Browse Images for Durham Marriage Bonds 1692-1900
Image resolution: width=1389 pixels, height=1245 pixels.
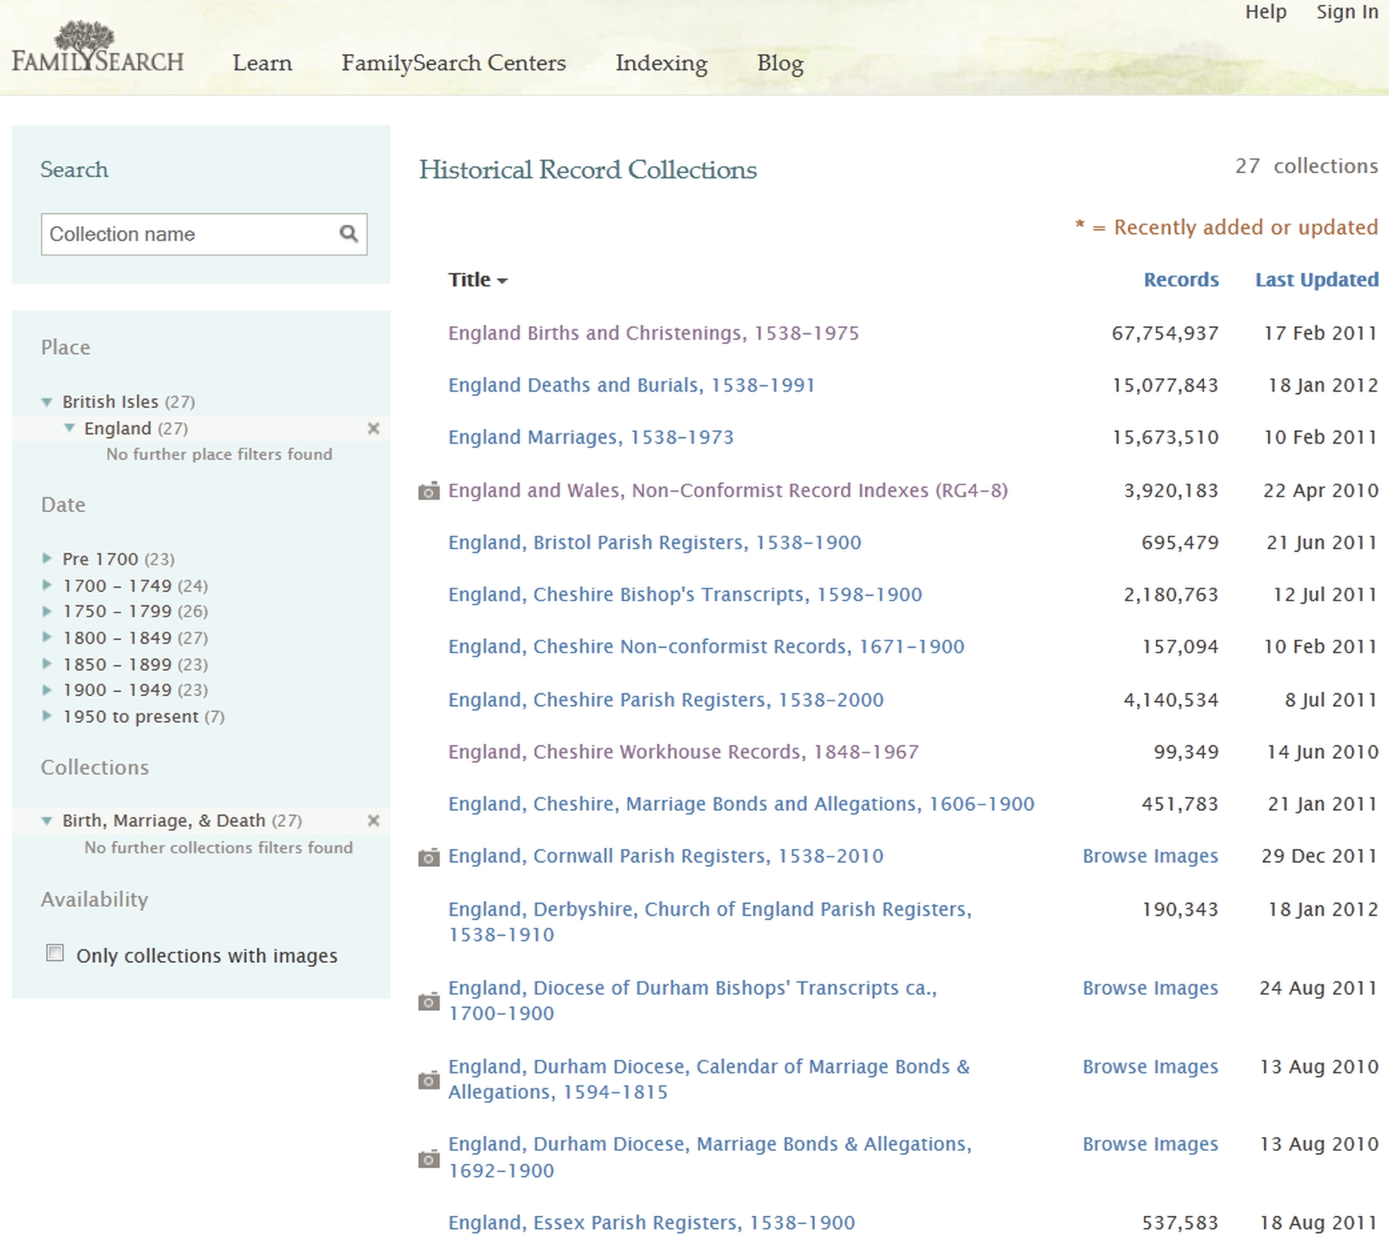click(1150, 1144)
